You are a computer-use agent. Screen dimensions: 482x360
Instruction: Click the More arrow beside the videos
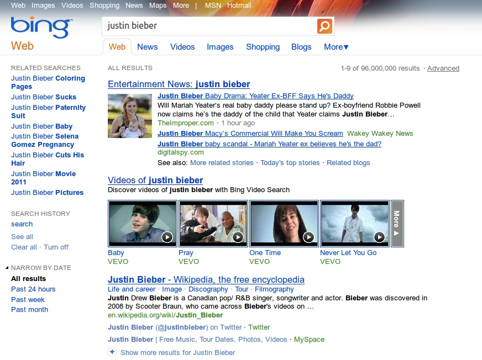pos(397,223)
